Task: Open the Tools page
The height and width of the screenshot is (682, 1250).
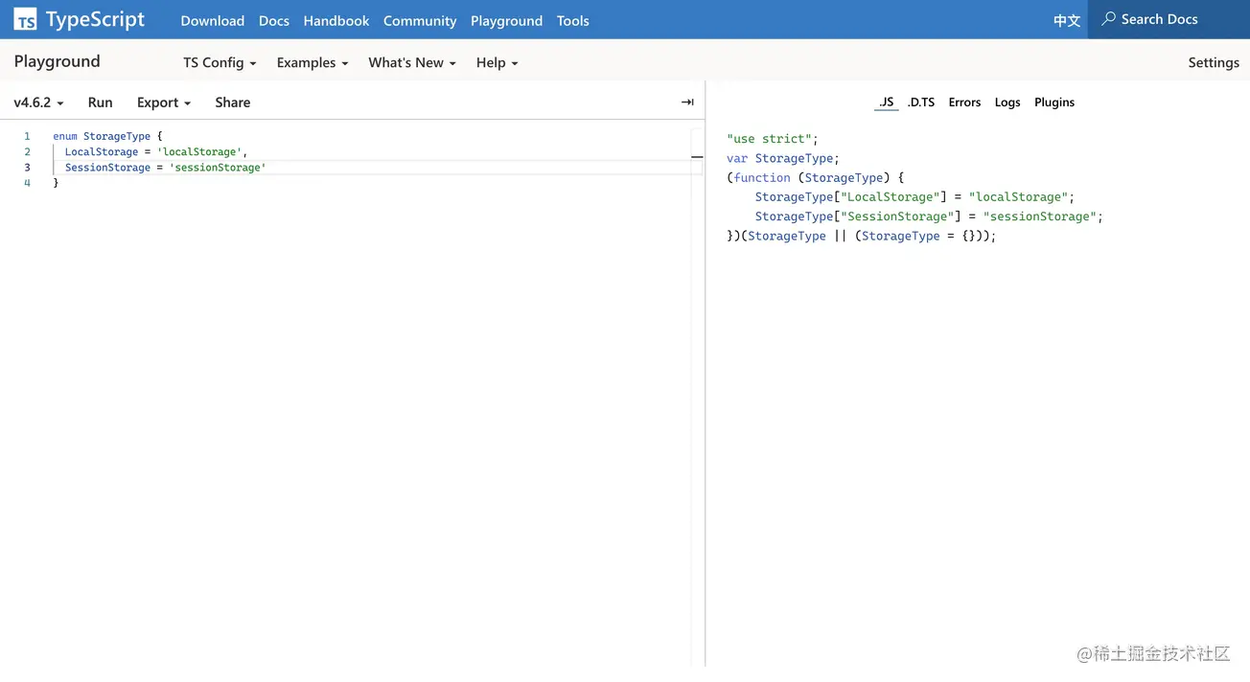Action: pyautogui.click(x=573, y=20)
